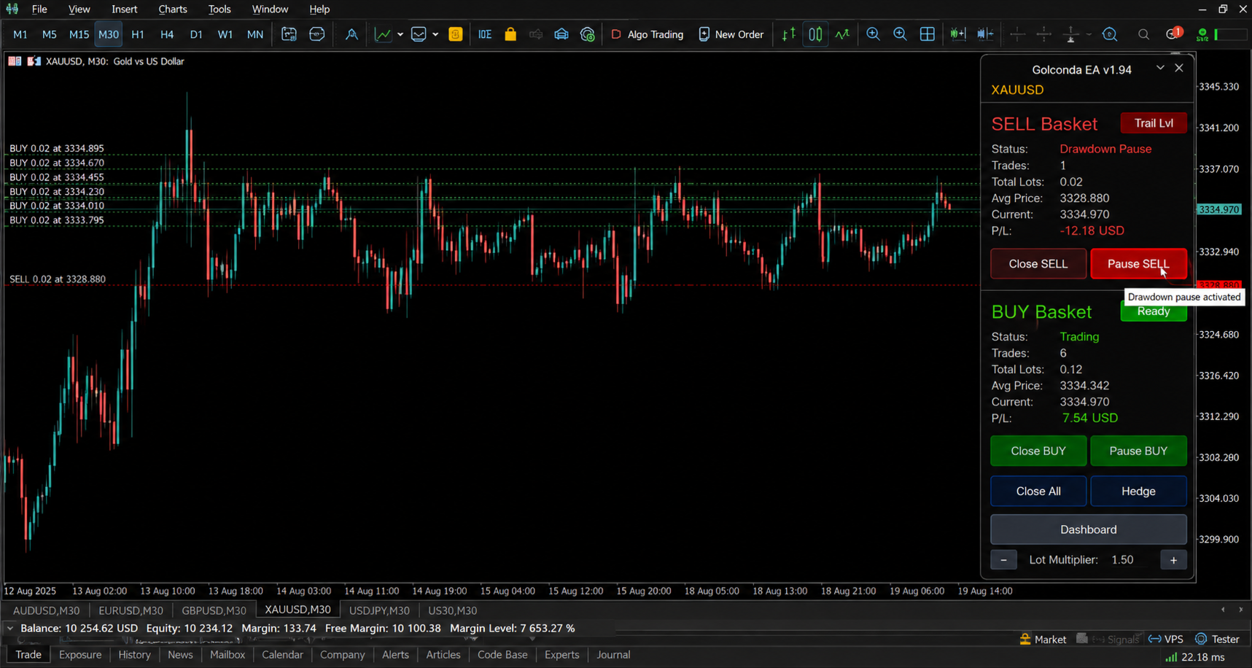Open the VPS hosting toolbar icon
This screenshot has width=1252, height=668.
click(x=561, y=34)
